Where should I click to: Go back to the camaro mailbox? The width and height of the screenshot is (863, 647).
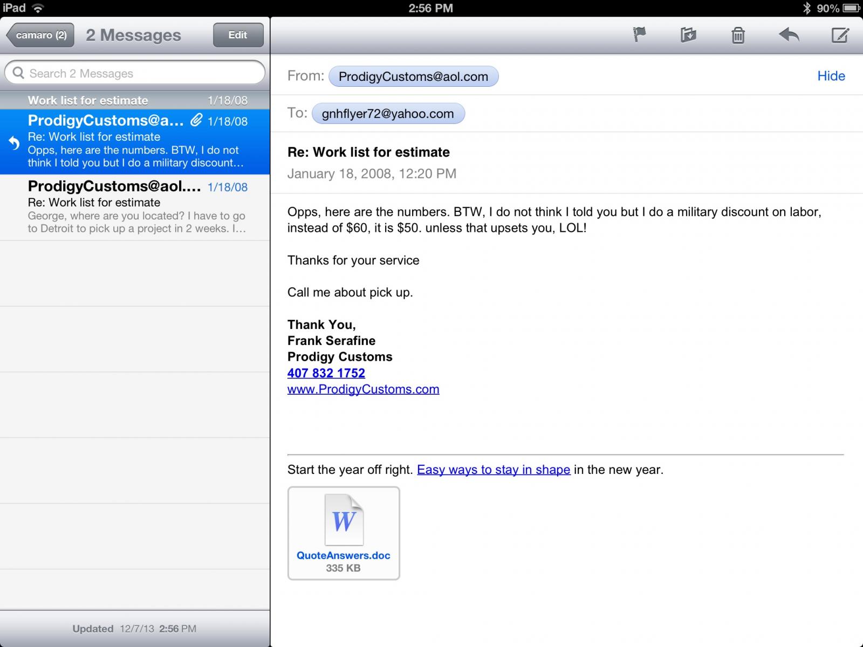tap(40, 35)
